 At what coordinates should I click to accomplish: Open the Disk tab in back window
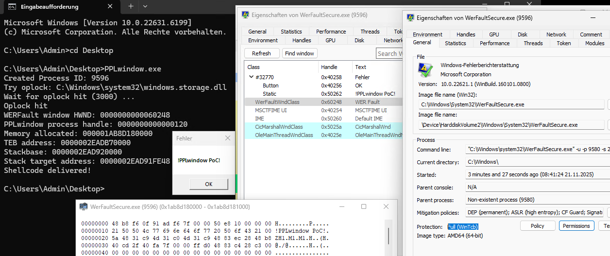[359, 40]
